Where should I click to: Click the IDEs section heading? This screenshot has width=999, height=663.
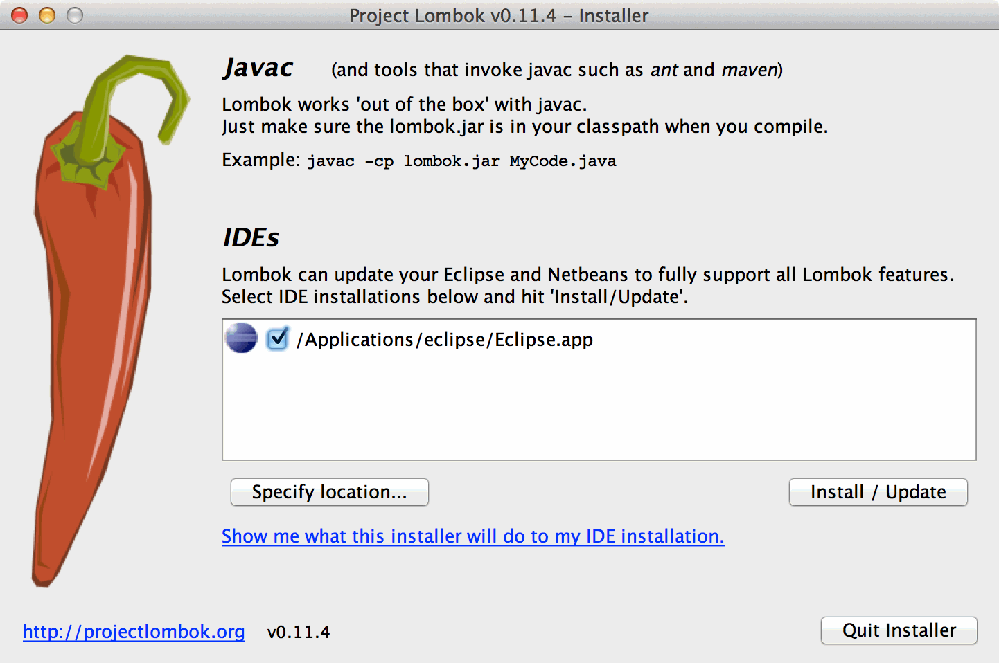coord(251,237)
